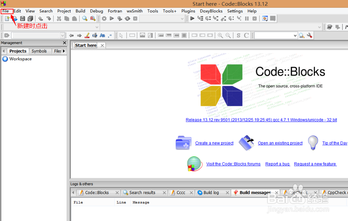
Task: Open the incremental search text dropdown
Action: pyautogui.click(x=63, y=35)
